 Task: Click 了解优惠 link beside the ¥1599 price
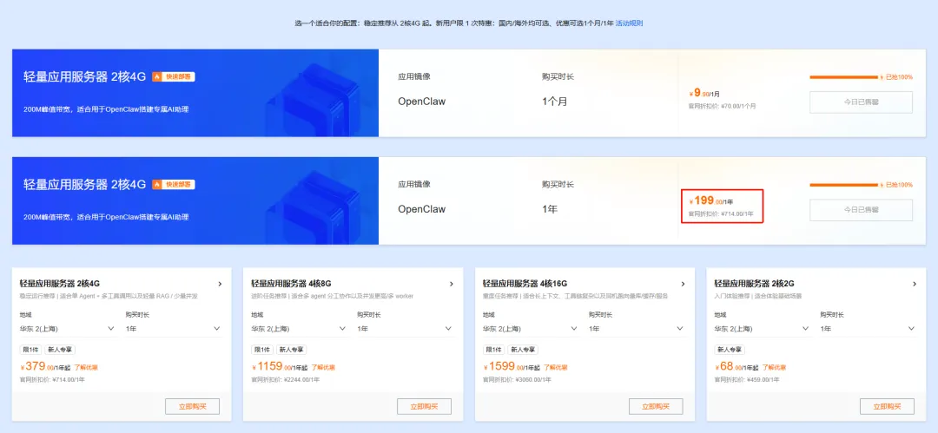point(555,368)
